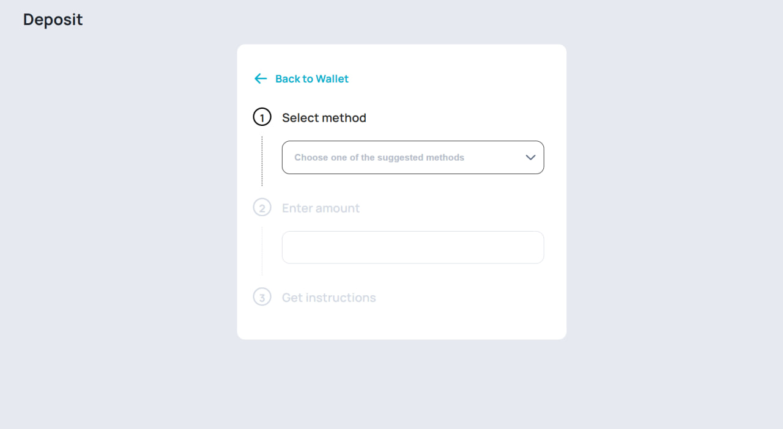
Task: Click the Deposit page heading
Action: pyautogui.click(x=52, y=19)
